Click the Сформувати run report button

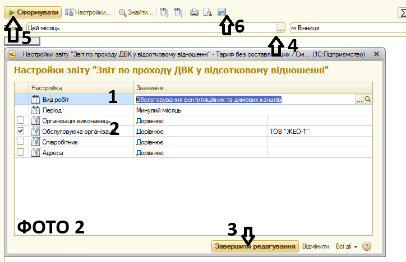point(33,11)
